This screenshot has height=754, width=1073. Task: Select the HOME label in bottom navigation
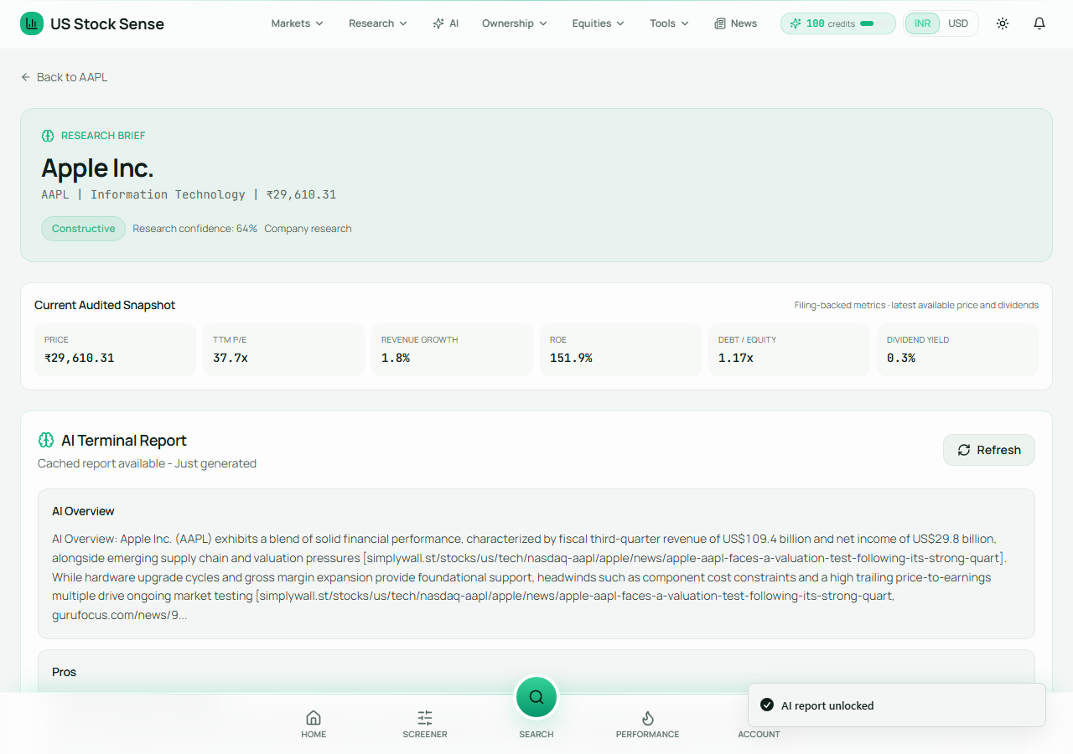pos(314,735)
